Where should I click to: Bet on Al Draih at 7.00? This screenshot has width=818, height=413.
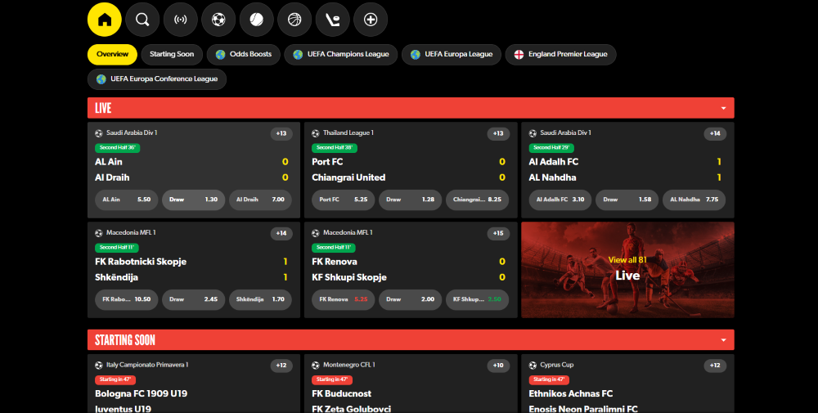pos(260,200)
